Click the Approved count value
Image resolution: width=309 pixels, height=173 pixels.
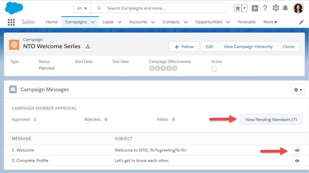(35, 119)
